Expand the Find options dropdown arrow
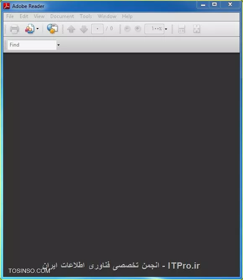The image size is (243, 280). pos(58,45)
